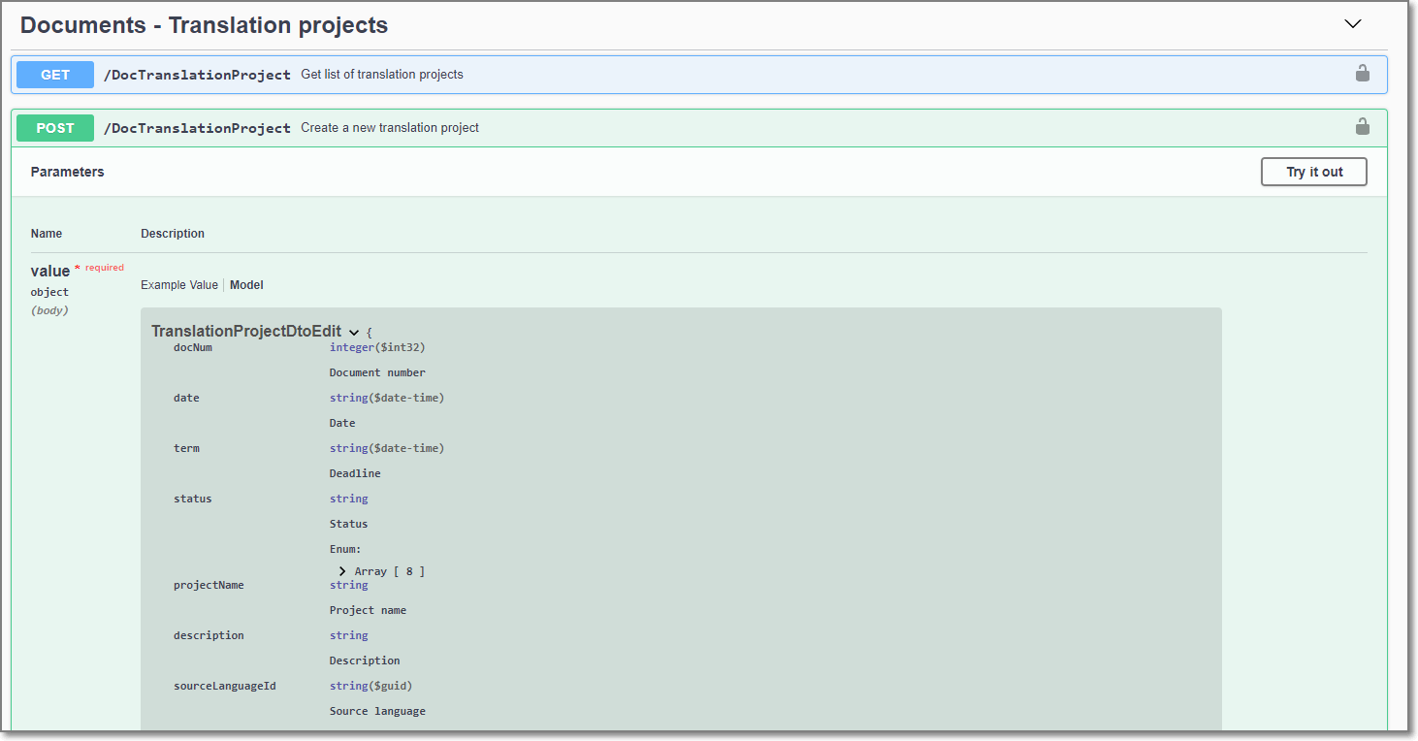Click the 'Source language' description text
Screen dimensions: 1418x741
pyautogui.click(x=377, y=711)
